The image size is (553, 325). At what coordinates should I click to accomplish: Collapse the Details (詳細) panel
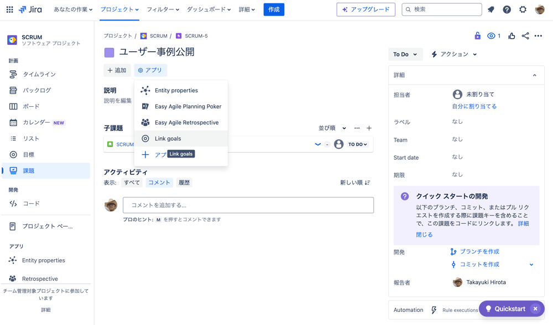click(535, 75)
